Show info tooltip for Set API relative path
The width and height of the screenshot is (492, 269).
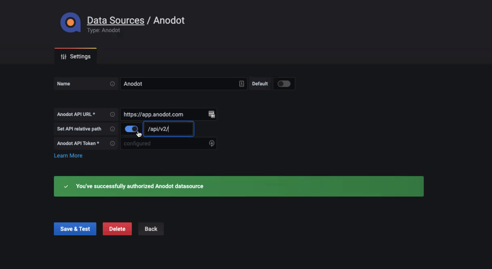click(x=112, y=129)
